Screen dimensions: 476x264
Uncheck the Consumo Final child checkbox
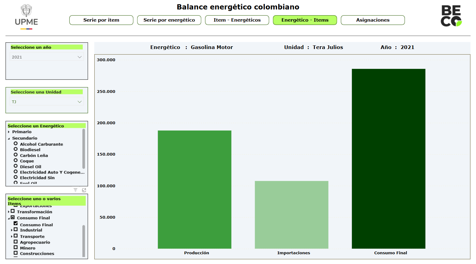click(x=16, y=224)
